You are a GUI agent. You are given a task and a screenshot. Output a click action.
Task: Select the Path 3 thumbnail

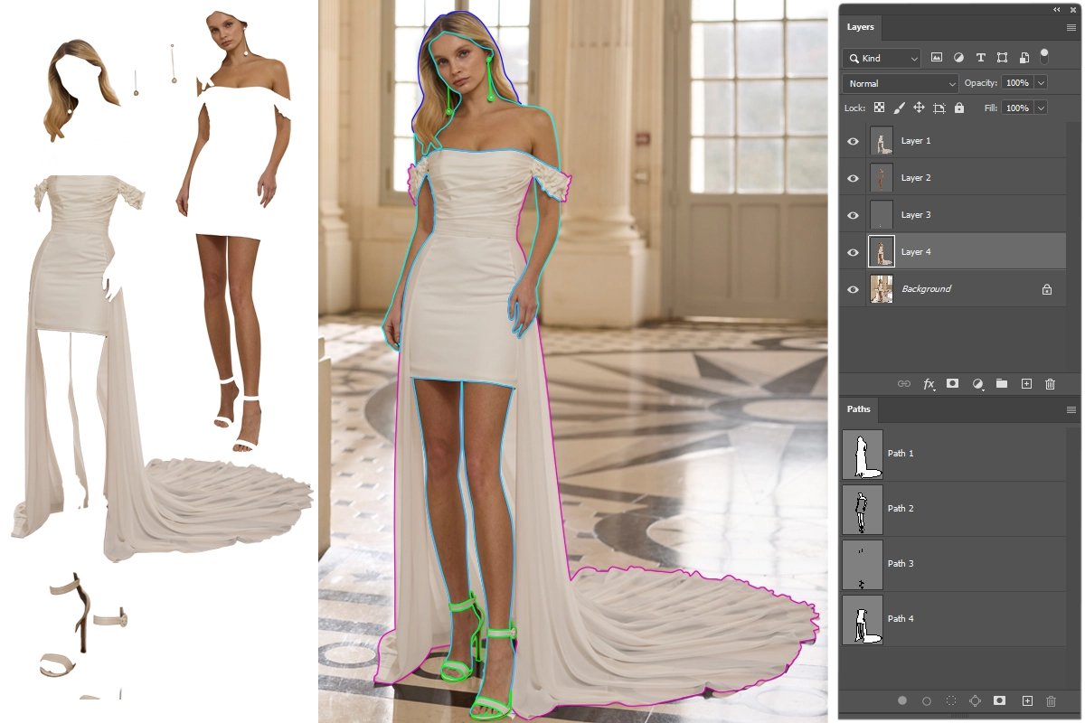[862, 564]
